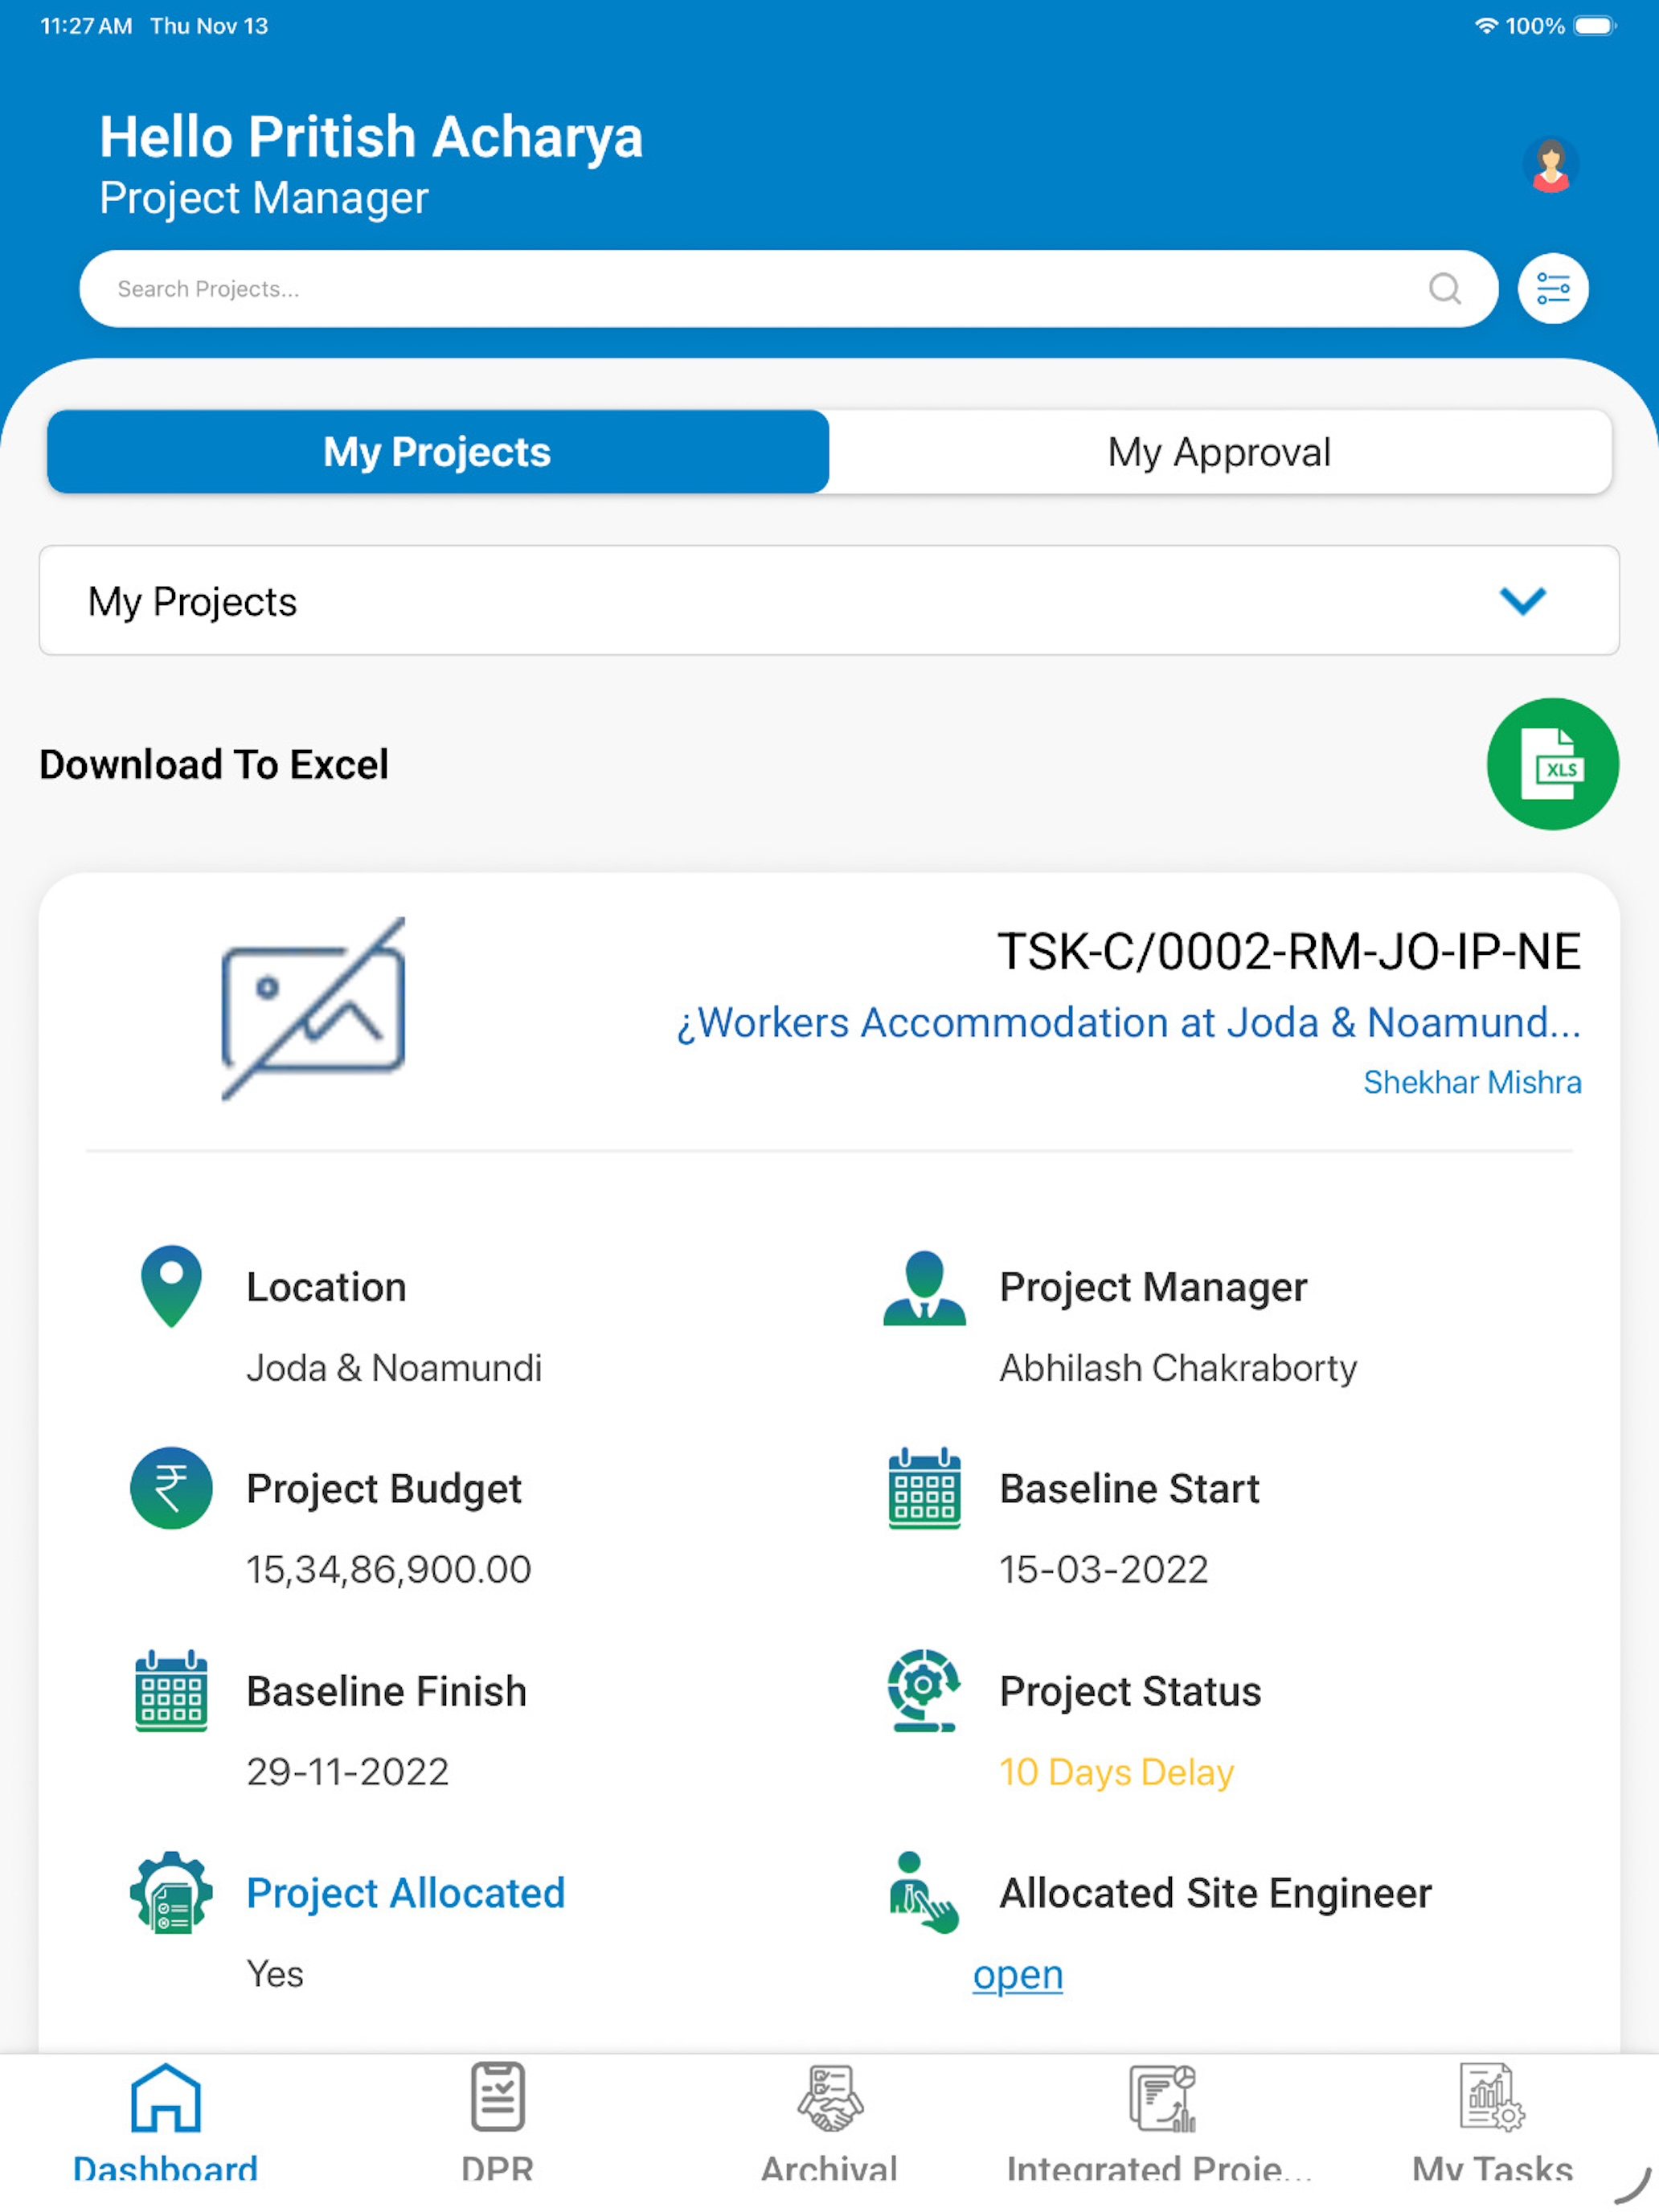Tap the budget value 15,34,86,900.00
Viewport: 1659px width, 2212px height.
[389, 1569]
